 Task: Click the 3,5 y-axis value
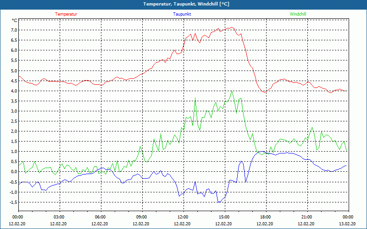click(14, 101)
